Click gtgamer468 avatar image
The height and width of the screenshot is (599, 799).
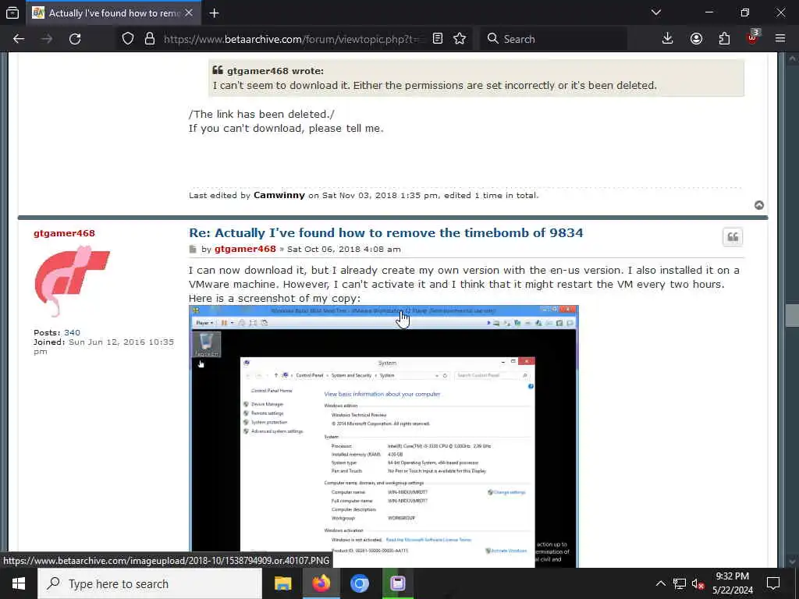tap(71, 281)
